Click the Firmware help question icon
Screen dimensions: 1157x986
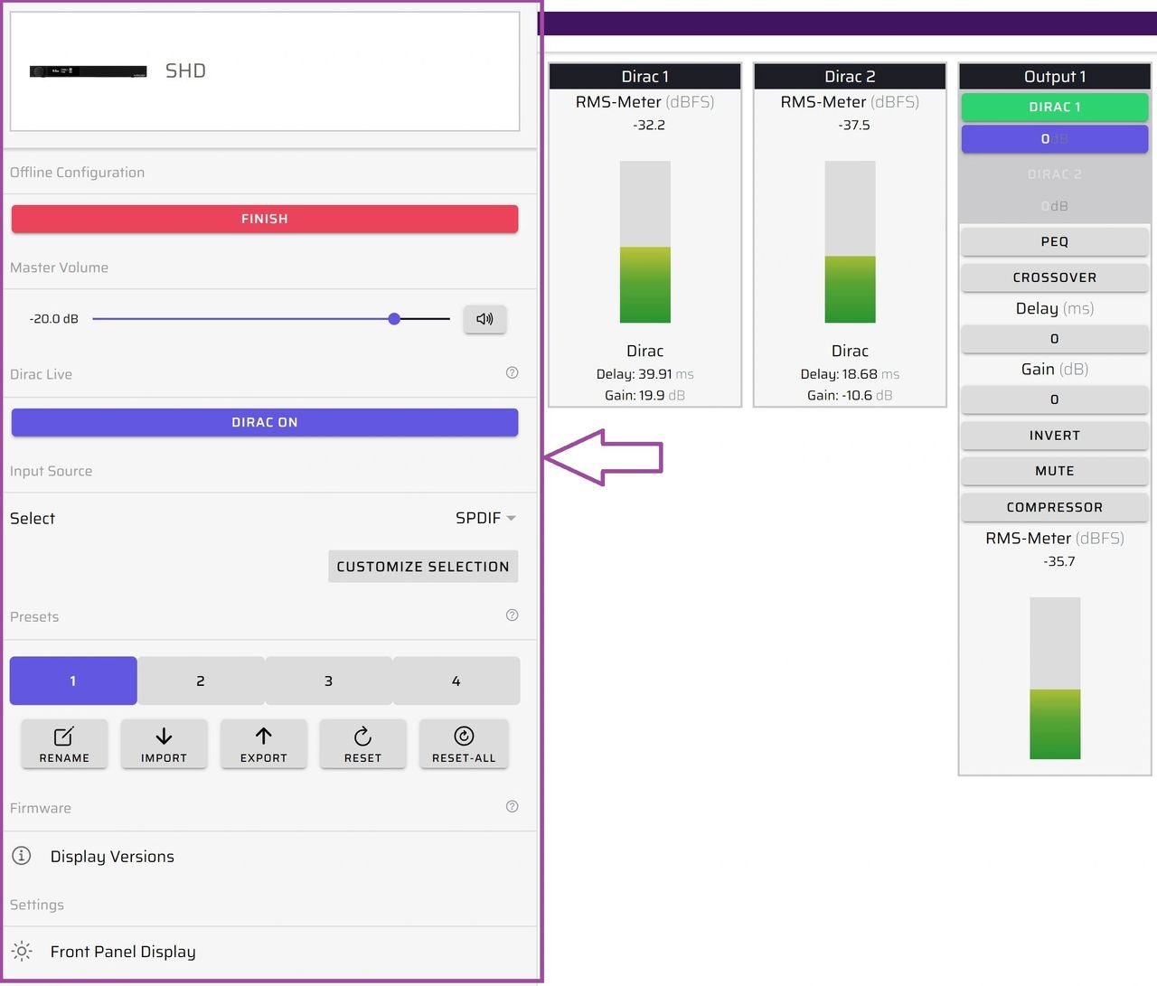click(512, 806)
